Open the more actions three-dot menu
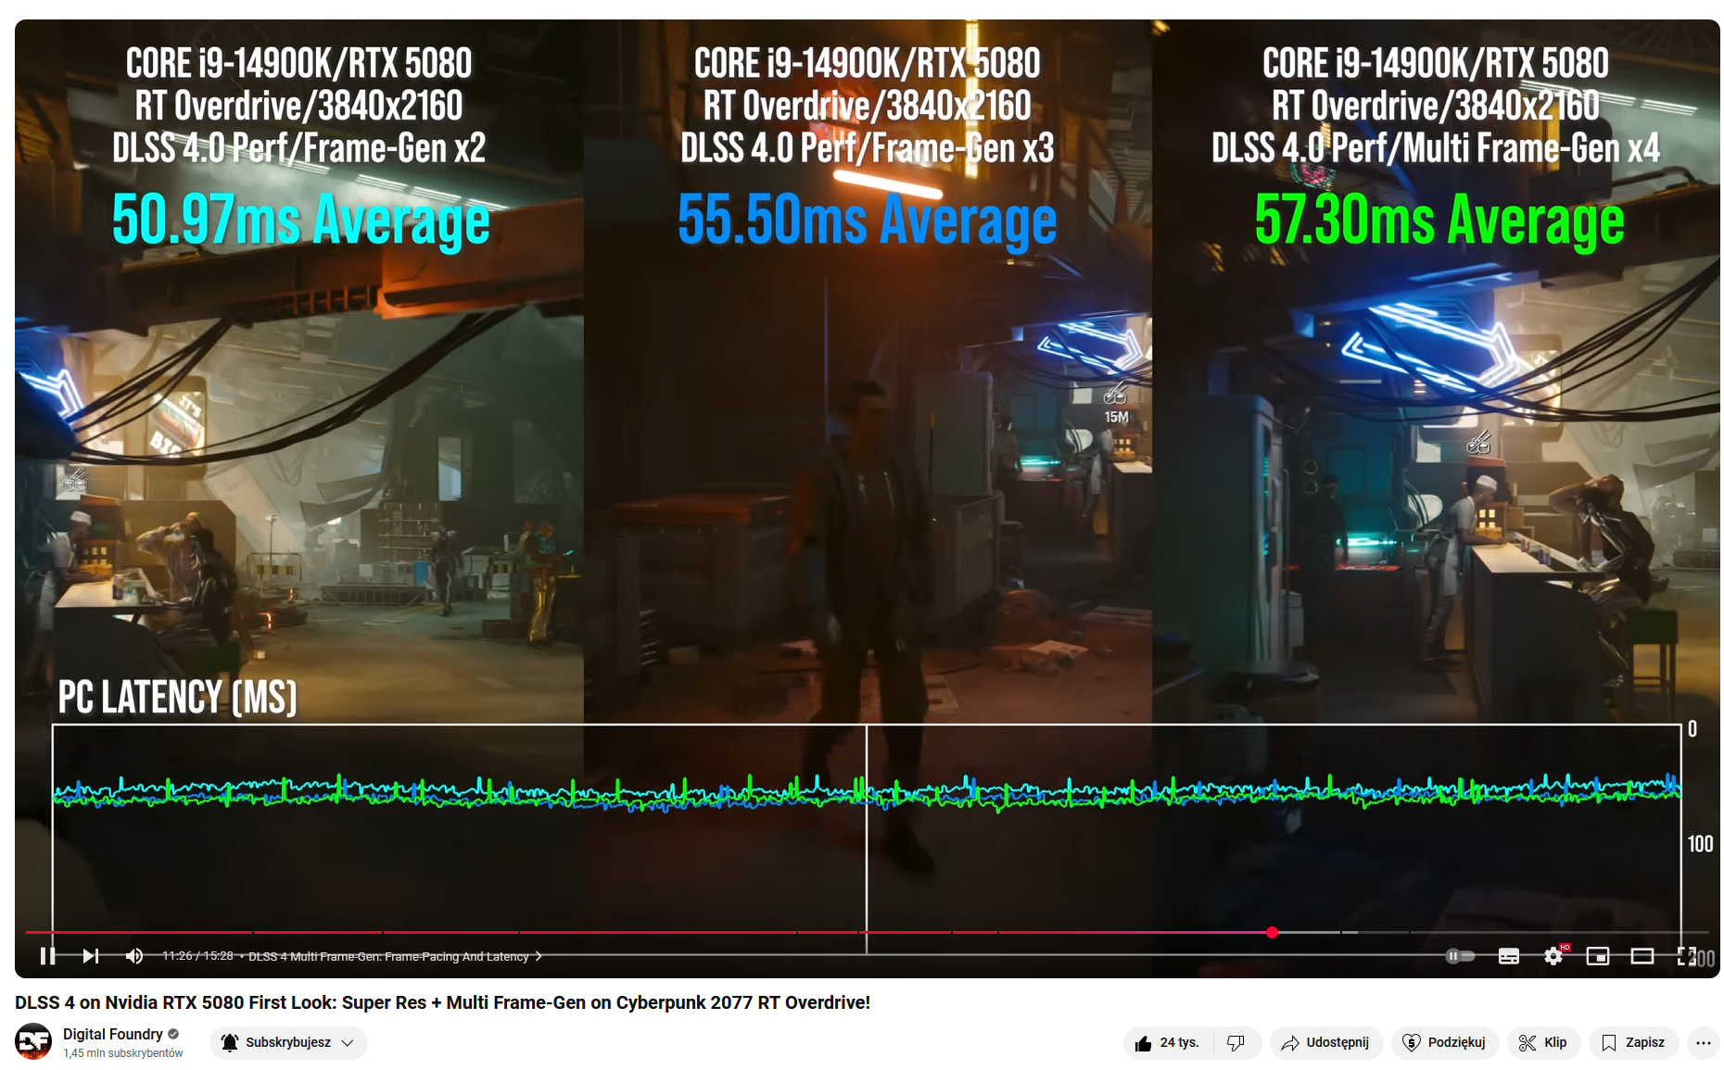This screenshot has width=1724, height=1070. coord(1704,1043)
